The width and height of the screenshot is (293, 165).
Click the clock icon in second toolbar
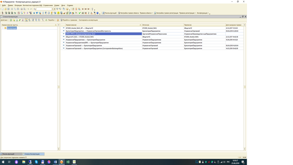(49, 13)
